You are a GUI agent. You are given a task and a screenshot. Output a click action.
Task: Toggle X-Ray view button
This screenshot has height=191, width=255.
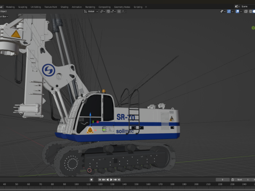[246, 11]
